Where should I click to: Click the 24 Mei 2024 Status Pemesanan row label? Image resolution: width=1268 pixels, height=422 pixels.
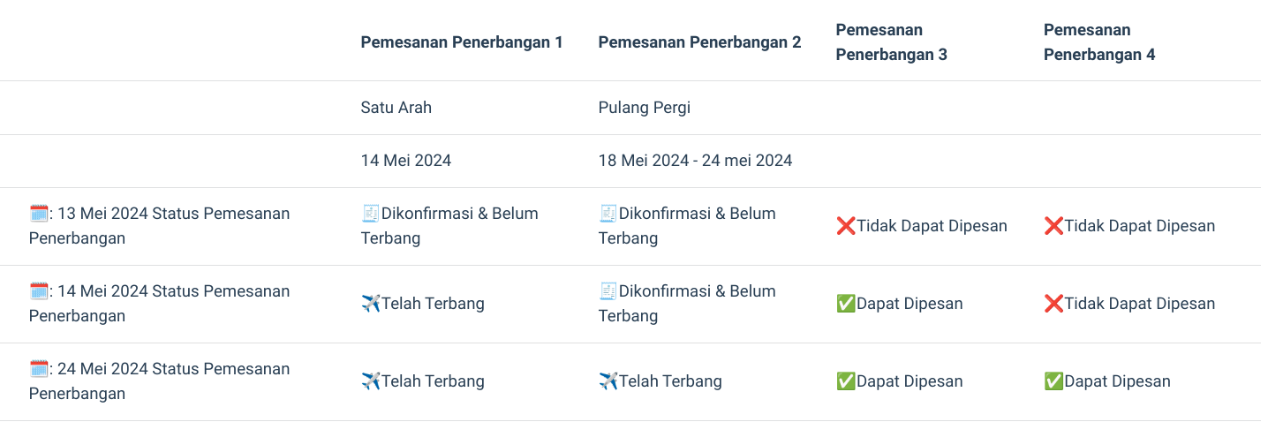[x=160, y=381]
